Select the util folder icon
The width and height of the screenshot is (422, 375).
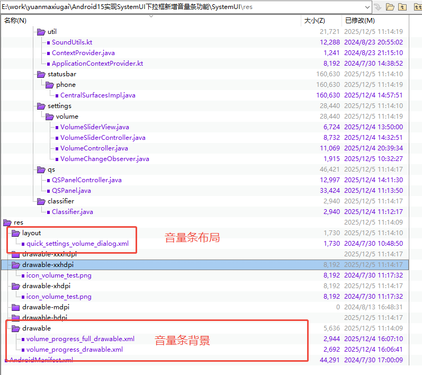pos(41,32)
